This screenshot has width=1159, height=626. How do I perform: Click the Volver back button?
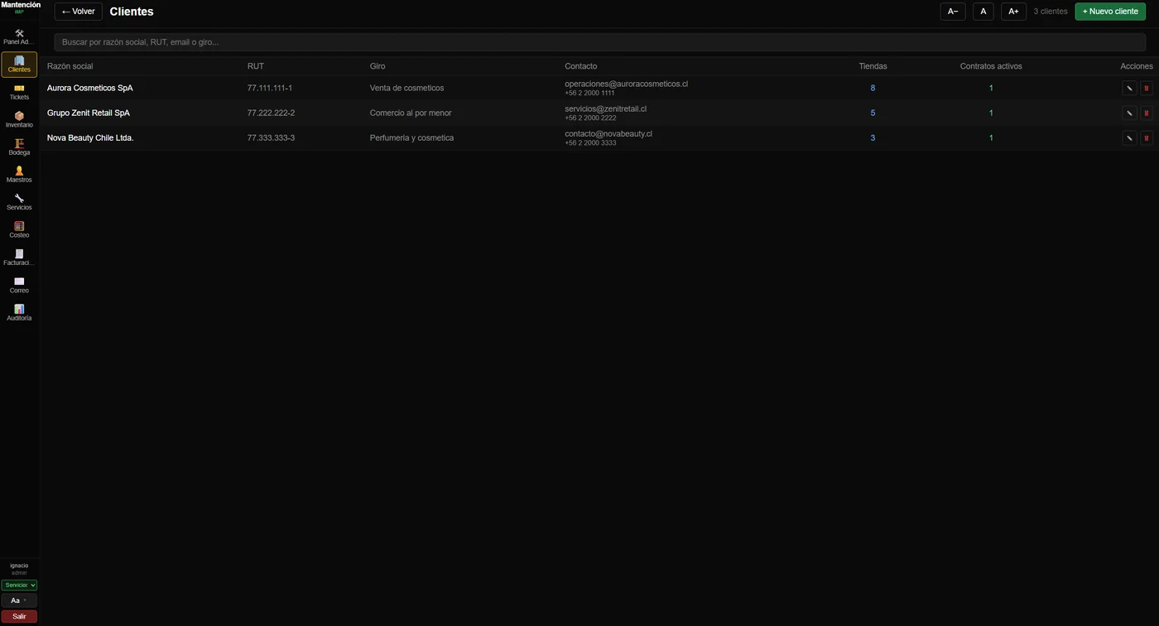click(79, 12)
